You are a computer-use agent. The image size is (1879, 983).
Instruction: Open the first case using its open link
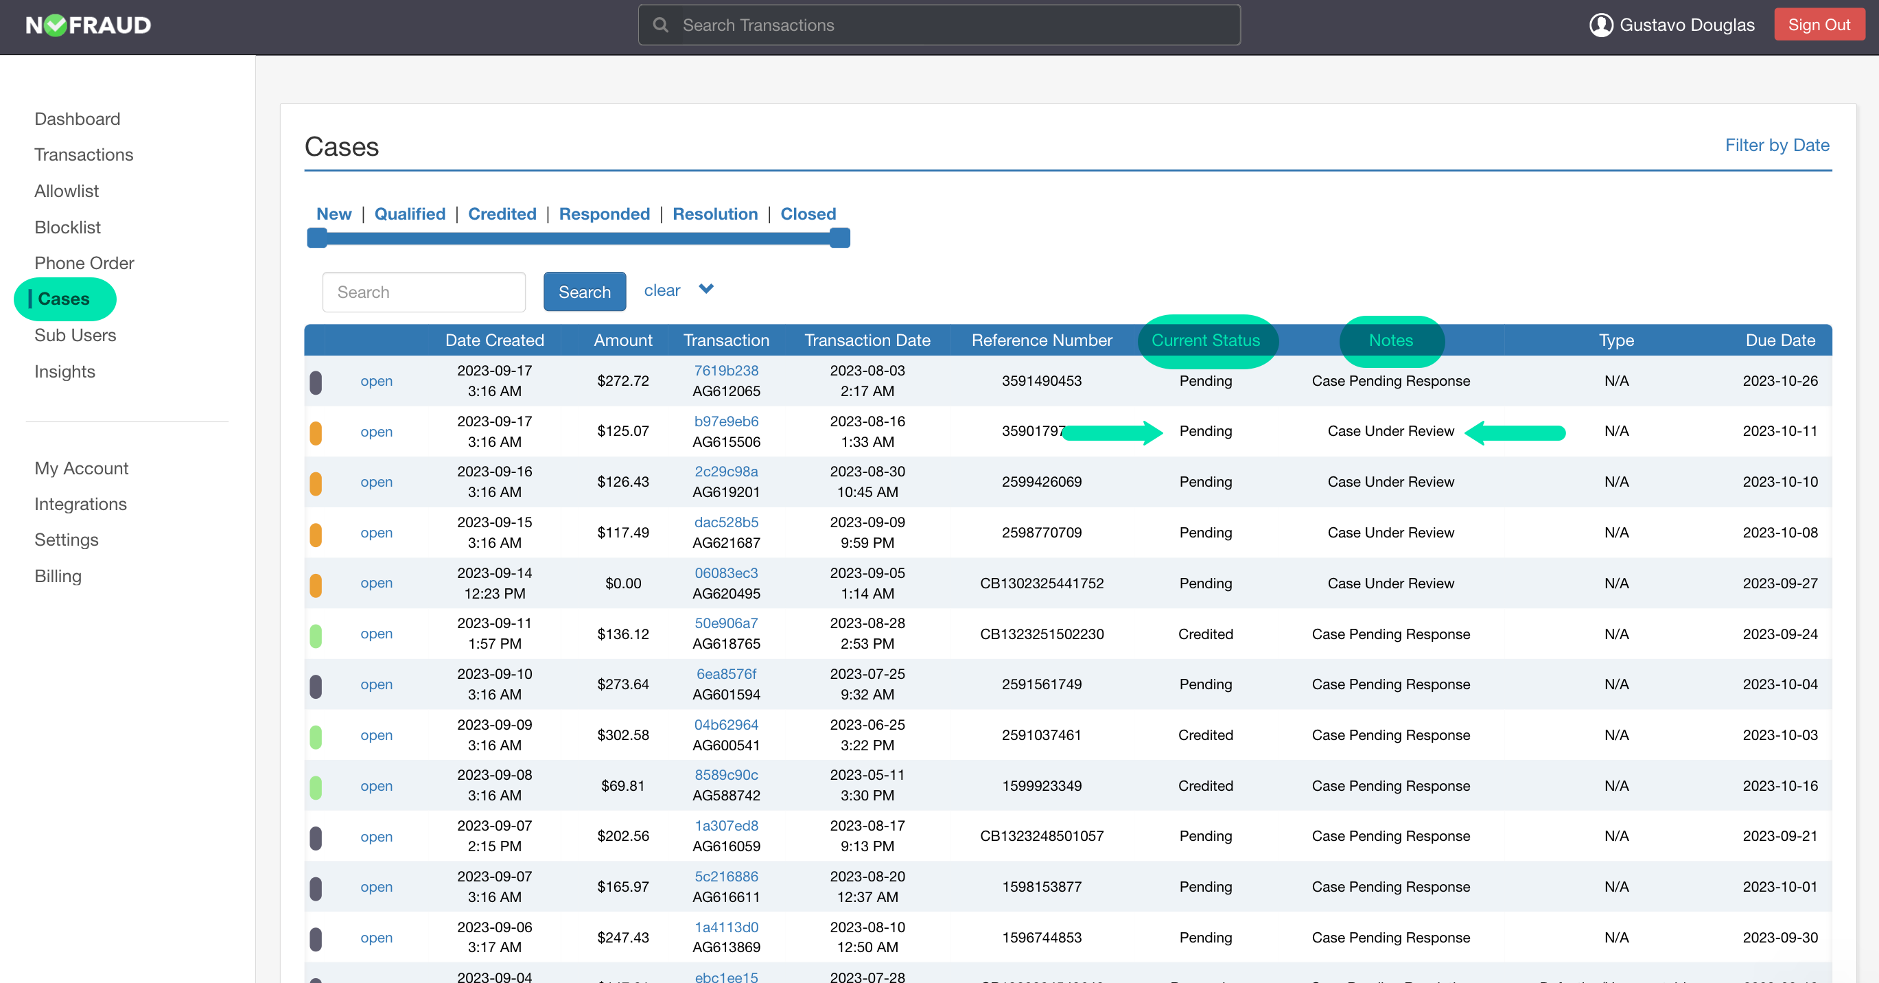376,381
